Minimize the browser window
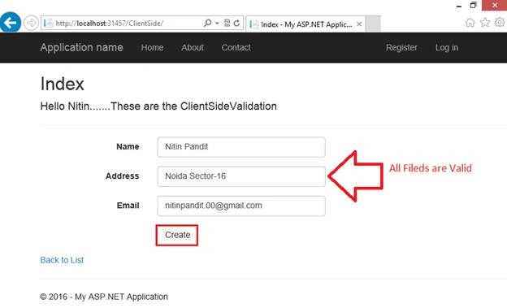The image size is (507, 308). point(459,6)
